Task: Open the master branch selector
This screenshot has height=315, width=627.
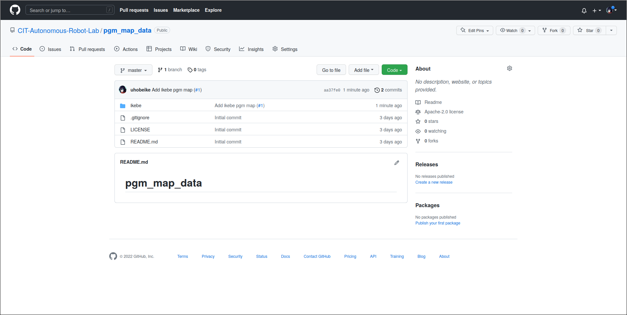Action: [133, 70]
